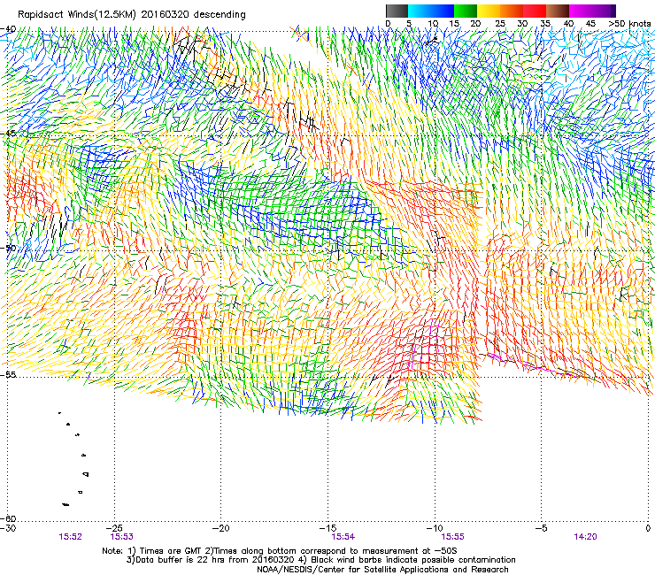Click the -60 latitude axis label

click(x=8, y=518)
